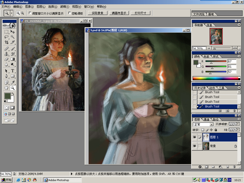
Task: Toggle lock all padlock in Layers panel
Action: (x=216, y=130)
